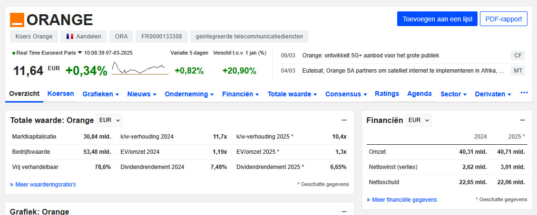This screenshot has width=537, height=215.
Task: Collapse the Totale waarde panel with minus icon
Action: click(344, 121)
